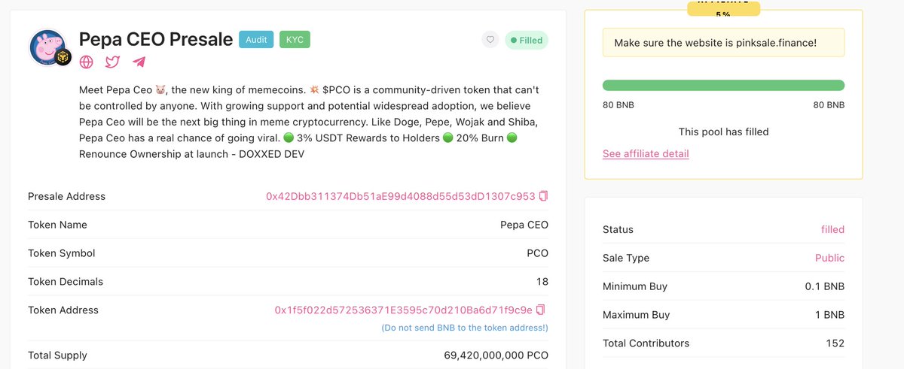Click the Pepa CEO Presale title
Image resolution: width=904 pixels, height=369 pixels.
(156, 40)
